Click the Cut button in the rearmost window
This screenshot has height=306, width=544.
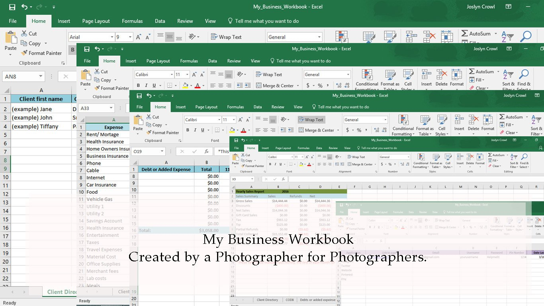coord(29,33)
